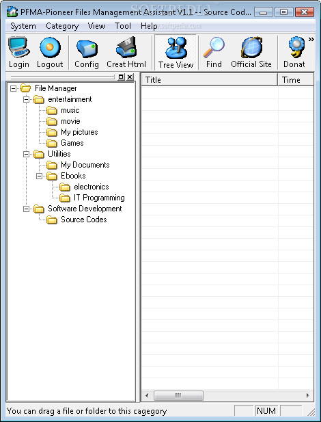The width and height of the screenshot is (321, 422).
Task: Select the Software Development folder icon
Action: point(39,209)
